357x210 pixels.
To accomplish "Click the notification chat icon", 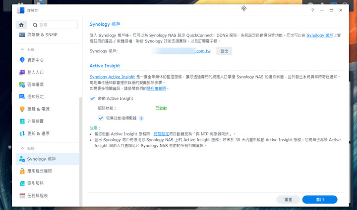I will 22,97.
